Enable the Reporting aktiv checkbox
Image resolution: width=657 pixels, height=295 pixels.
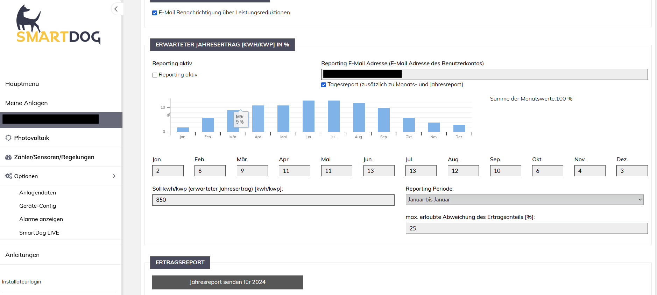coord(155,75)
